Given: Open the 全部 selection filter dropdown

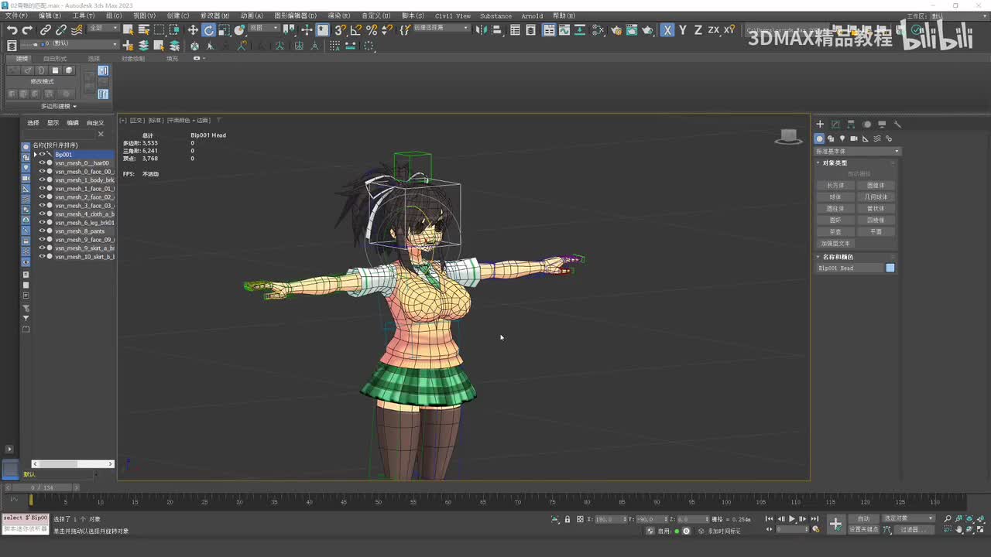Looking at the screenshot, I should pyautogui.click(x=104, y=28).
